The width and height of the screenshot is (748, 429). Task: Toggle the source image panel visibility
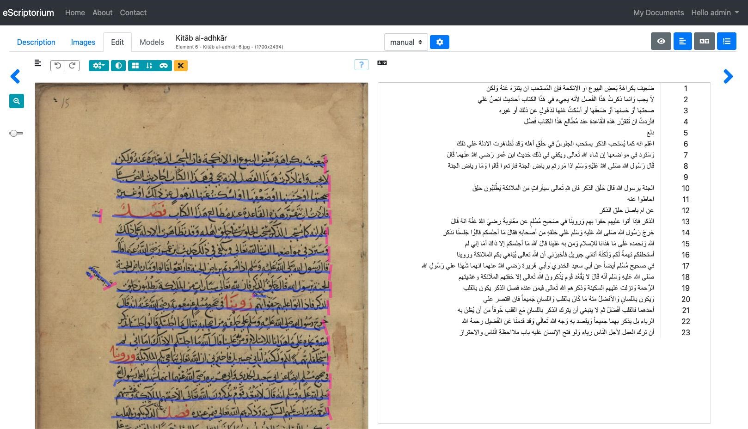click(x=661, y=41)
